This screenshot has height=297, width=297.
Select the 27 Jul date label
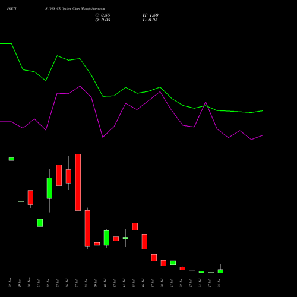[210, 283]
